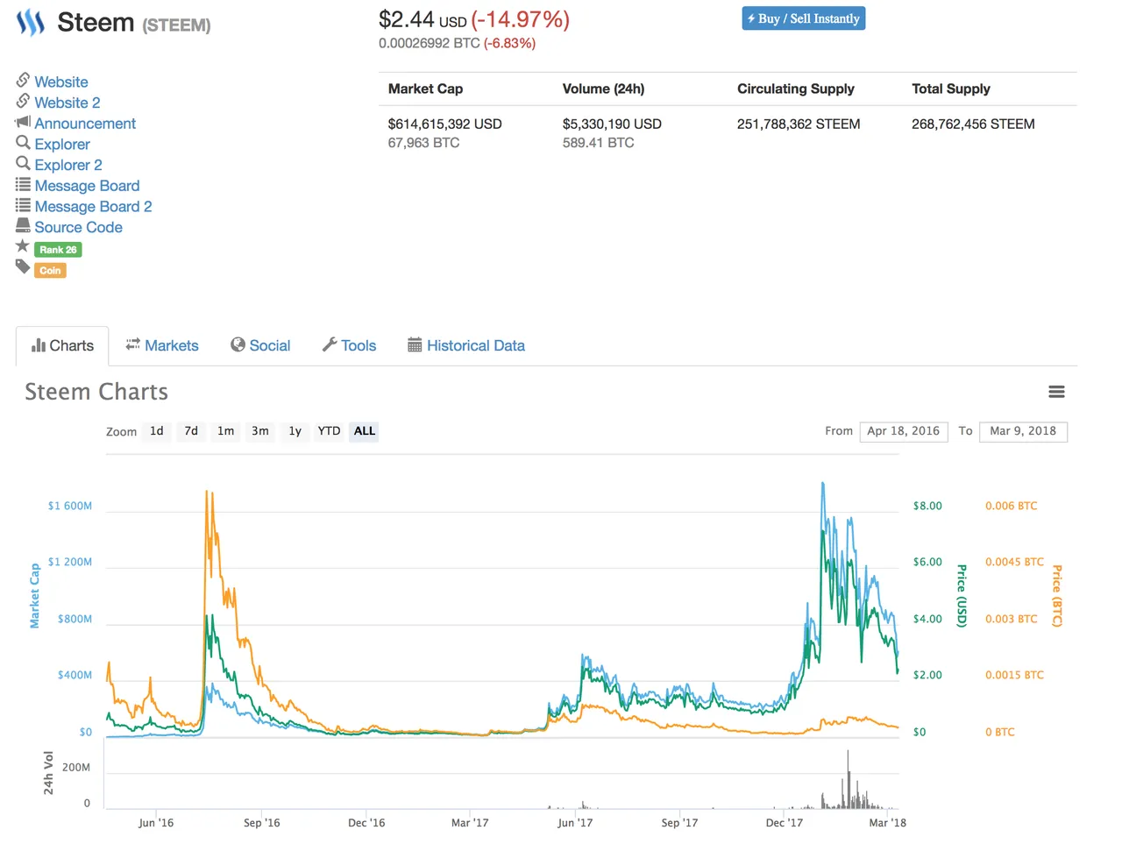Screen dimensions: 1122x851
Task: Open the Historical Data tab
Action: [466, 345]
